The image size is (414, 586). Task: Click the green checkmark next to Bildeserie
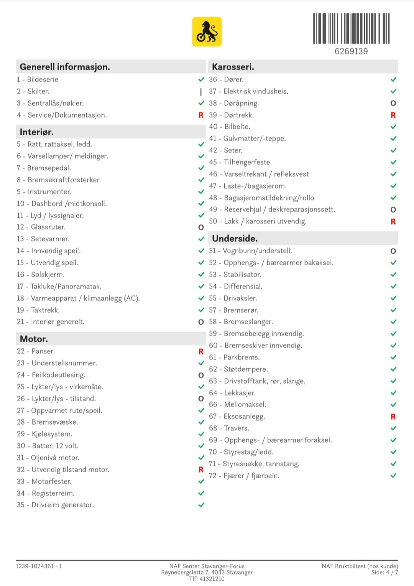click(201, 79)
